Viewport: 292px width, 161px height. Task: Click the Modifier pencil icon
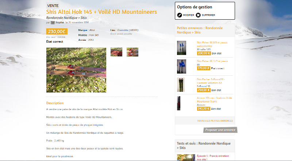[180, 15]
